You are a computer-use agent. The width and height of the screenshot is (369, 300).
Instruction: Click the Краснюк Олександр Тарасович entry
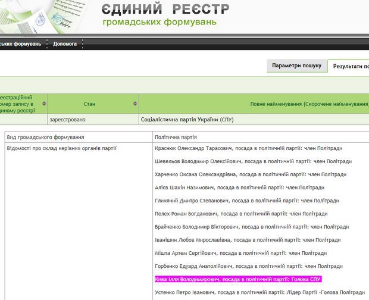click(253, 148)
